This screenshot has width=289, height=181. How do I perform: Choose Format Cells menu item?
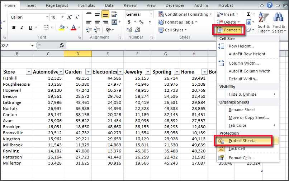point(247,158)
